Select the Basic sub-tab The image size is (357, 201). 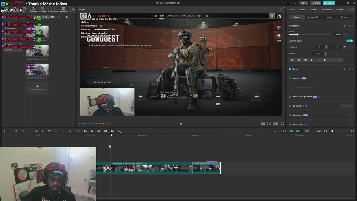click(x=297, y=17)
